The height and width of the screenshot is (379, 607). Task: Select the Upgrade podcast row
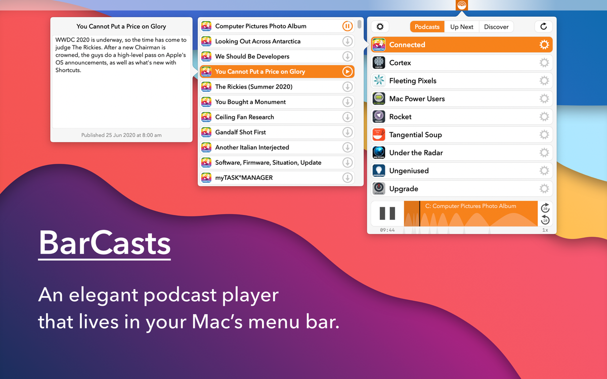(x=462, y=189)
